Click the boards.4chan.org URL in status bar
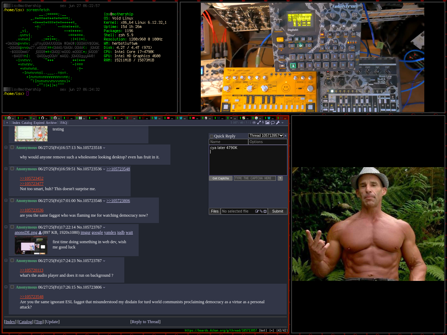This screenshot has height=335, width=447. 221,330
